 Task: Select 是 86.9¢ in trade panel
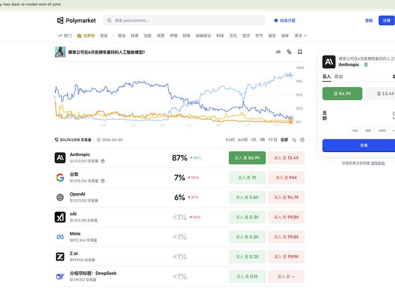[342, 93]
